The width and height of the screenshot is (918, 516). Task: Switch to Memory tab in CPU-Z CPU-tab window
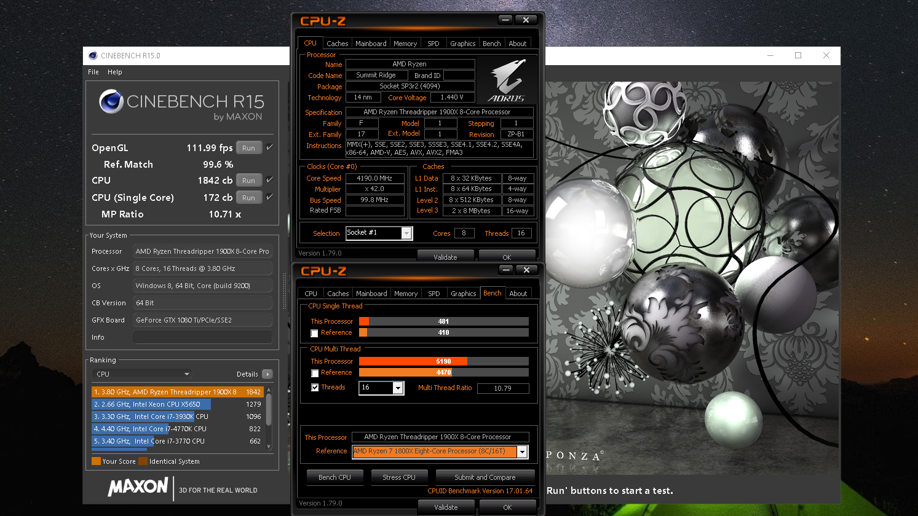pos(405,44)
